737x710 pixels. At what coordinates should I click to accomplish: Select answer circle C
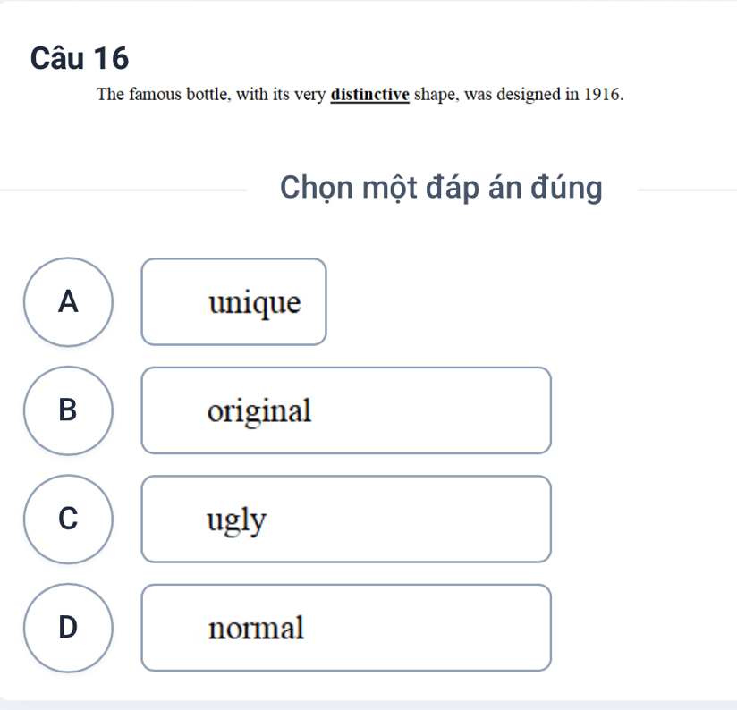pyautogui.click(x=68, y=519)
